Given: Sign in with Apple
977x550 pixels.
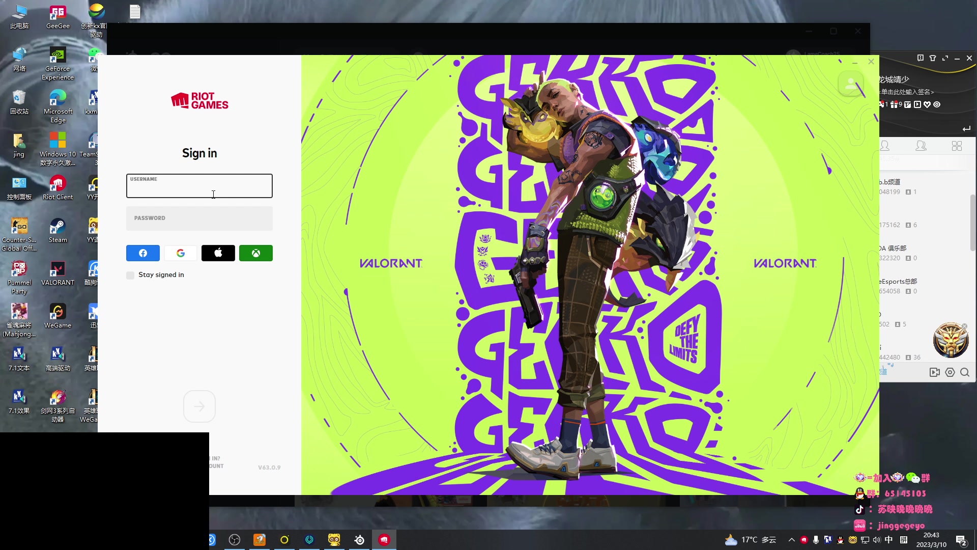Looking at the screenshot, I should coord(218,253).
